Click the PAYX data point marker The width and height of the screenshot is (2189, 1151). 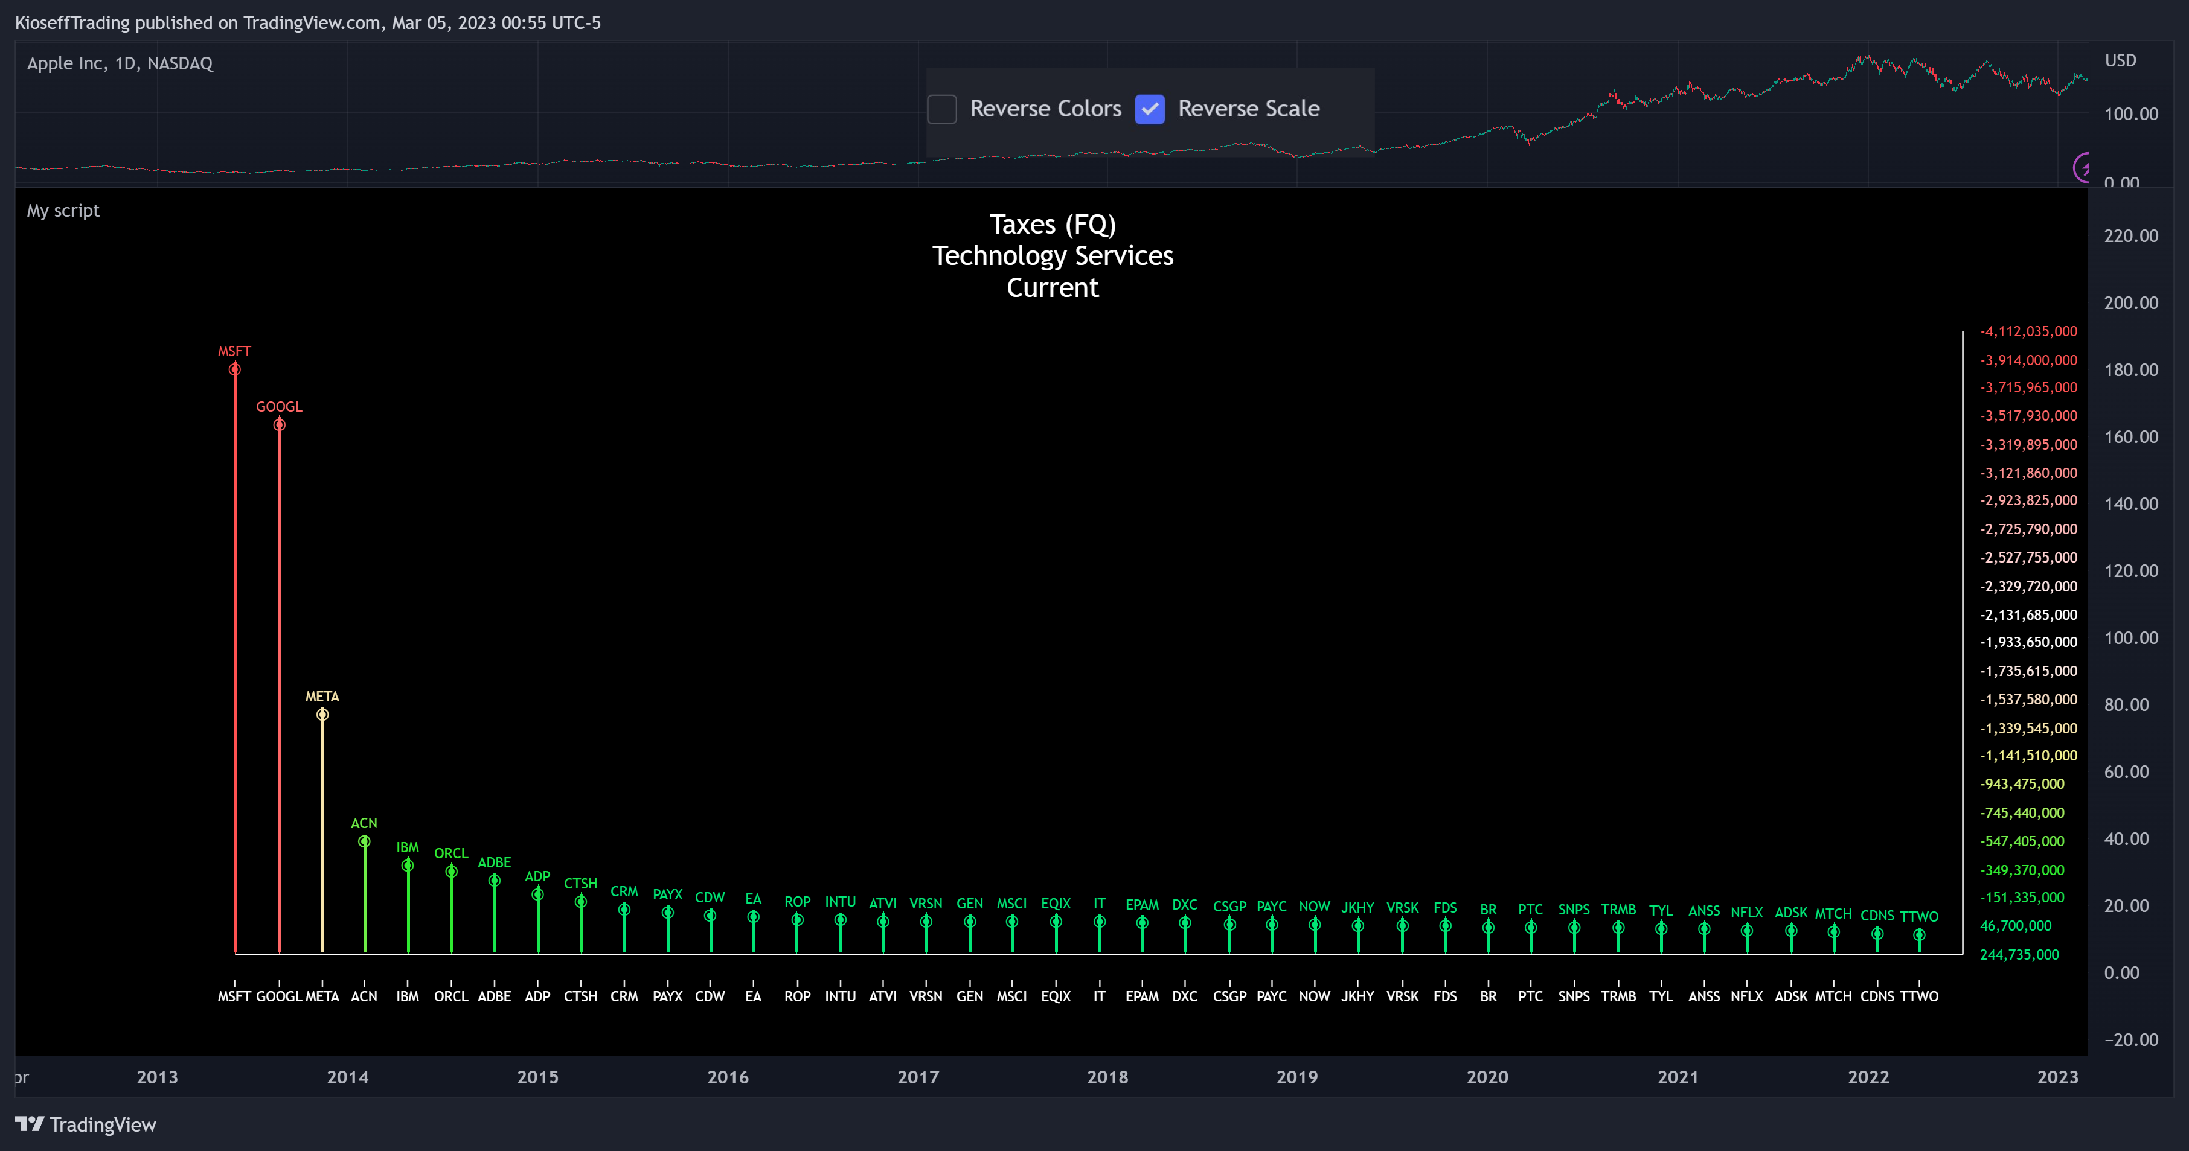click(x=668, y=913)
